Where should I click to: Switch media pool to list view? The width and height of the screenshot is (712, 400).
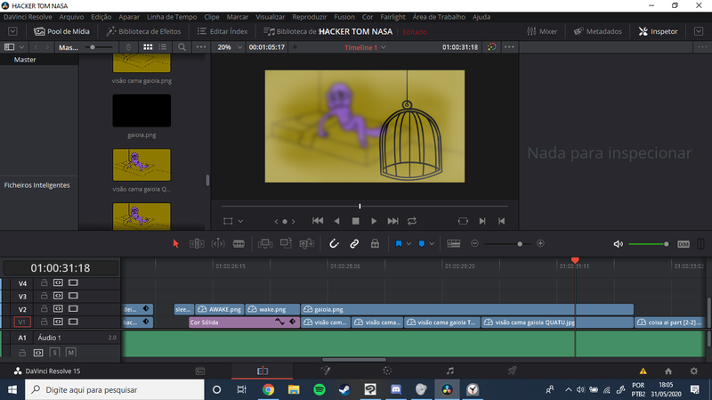pyautogui.click(x=163, y=47)
